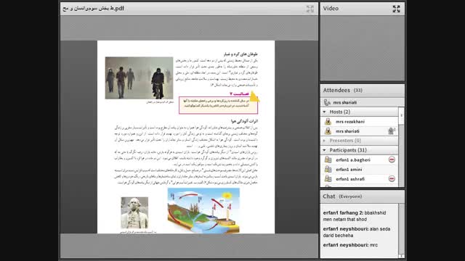Click red status icon for erfan1 a.bagheri
The height and width of the screenshot is (261, 465).
point(392,159)
